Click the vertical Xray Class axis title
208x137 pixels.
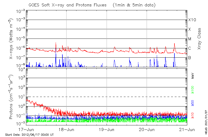click(x=199, y=39)
